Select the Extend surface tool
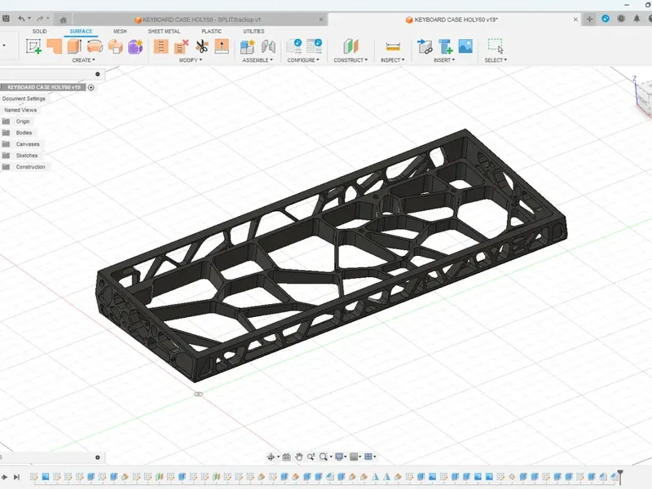 [x=222, y=46]
